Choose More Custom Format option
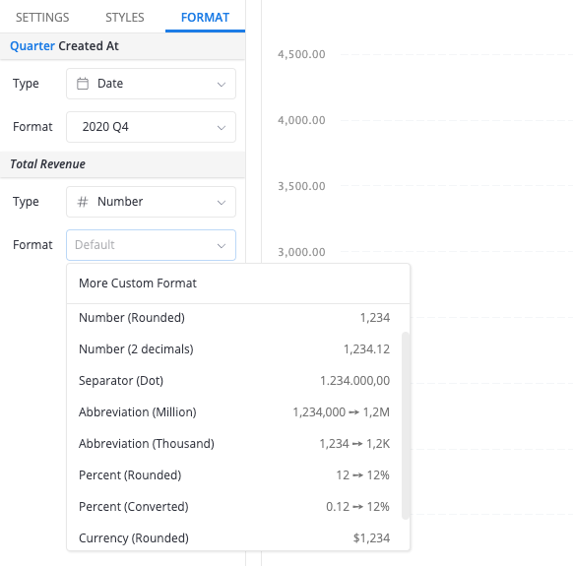 point(238,283)
